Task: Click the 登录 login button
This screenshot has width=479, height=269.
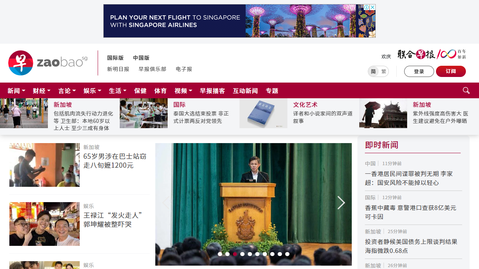Action: tap(419, 71)
